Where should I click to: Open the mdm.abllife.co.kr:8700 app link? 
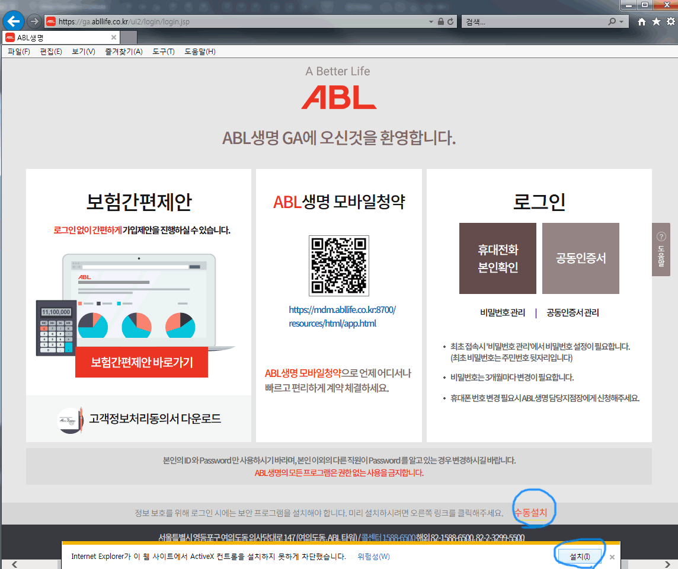pos(341,317)
